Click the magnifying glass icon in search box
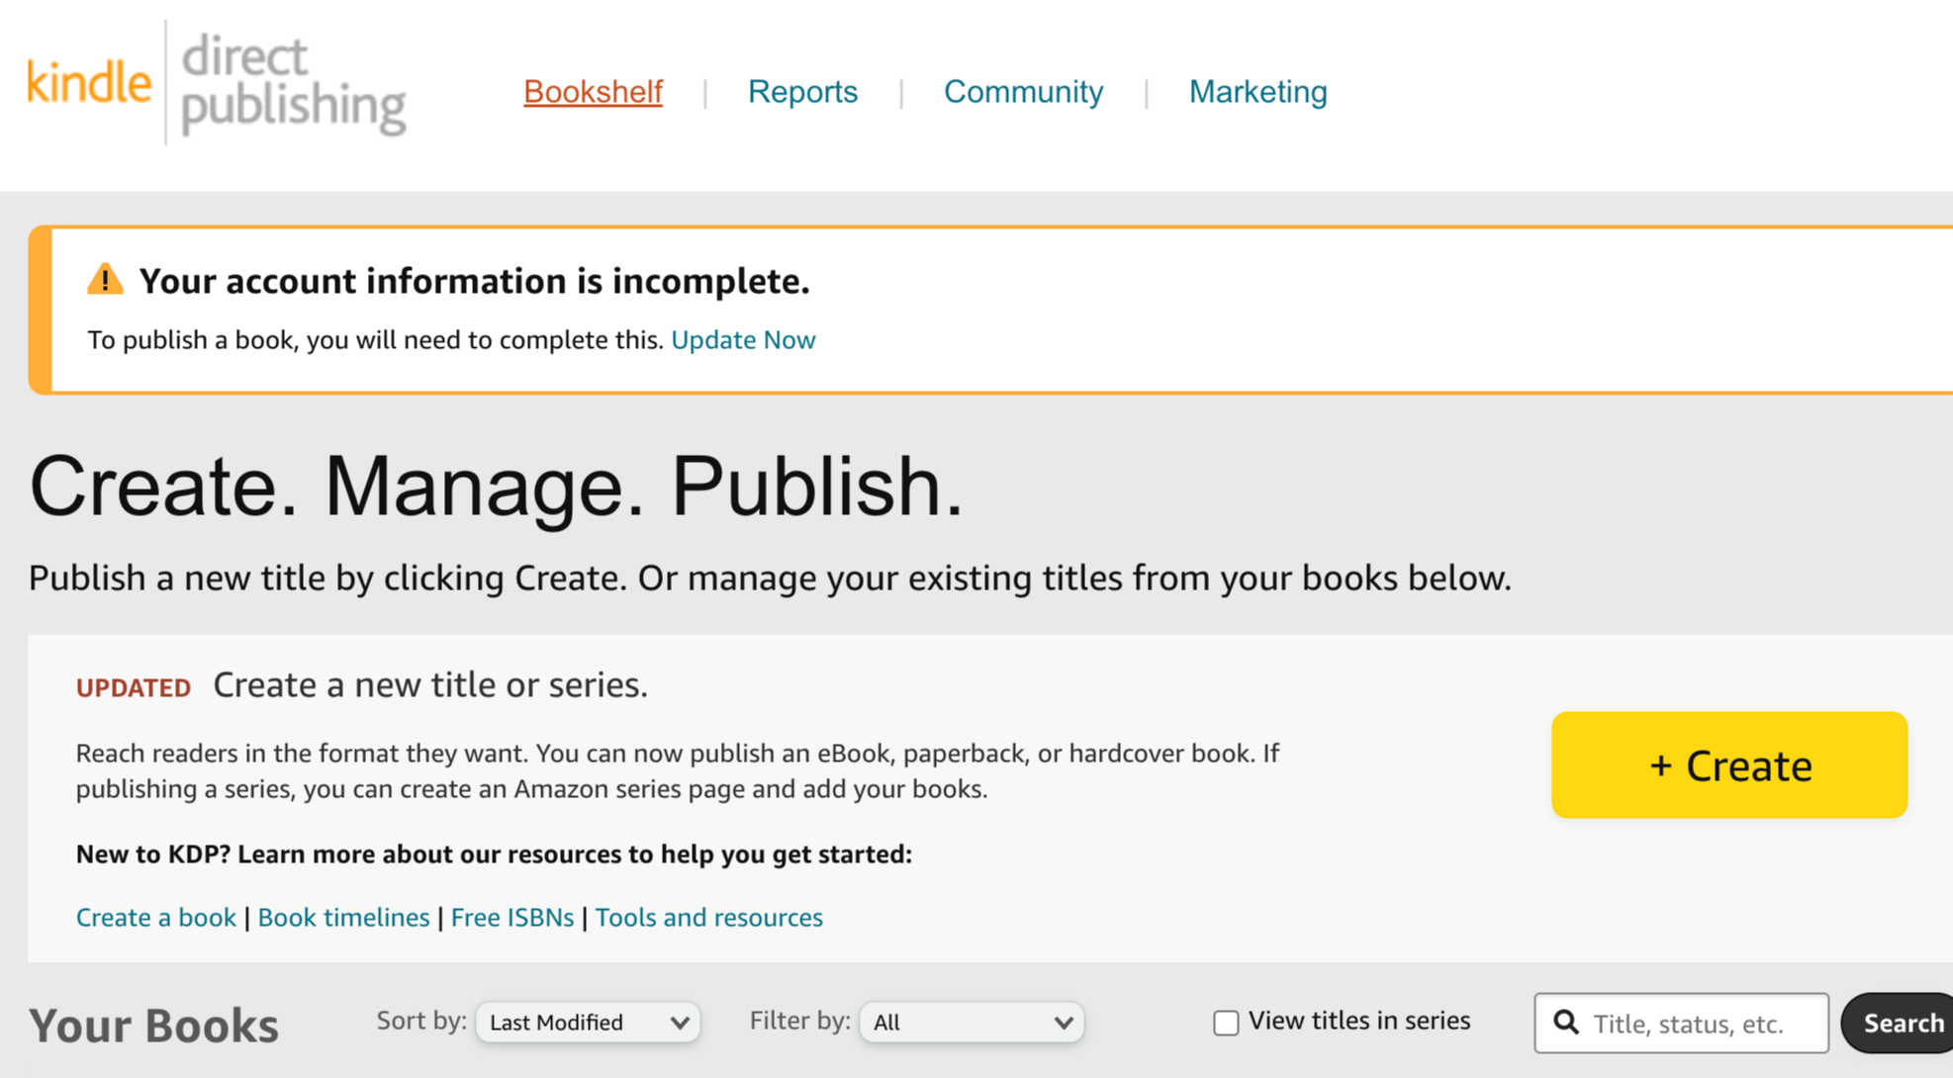Viewport: 1953px width, 1078px height. point(1566,1023)
